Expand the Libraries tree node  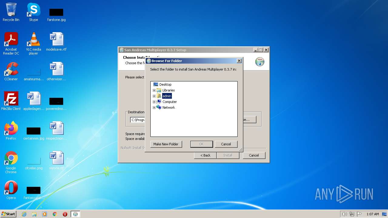coord(154,90)
